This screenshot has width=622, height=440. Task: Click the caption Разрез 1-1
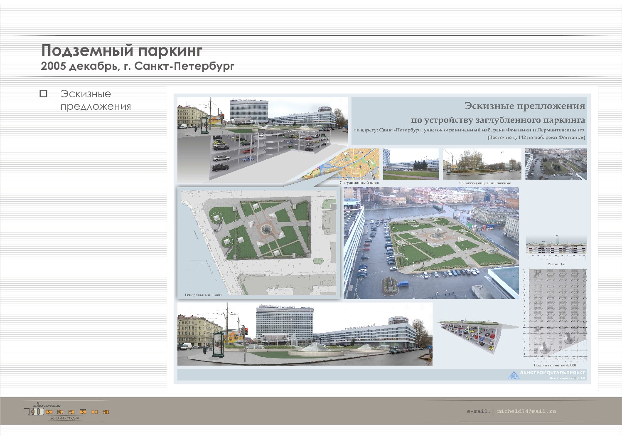[556, 264]
